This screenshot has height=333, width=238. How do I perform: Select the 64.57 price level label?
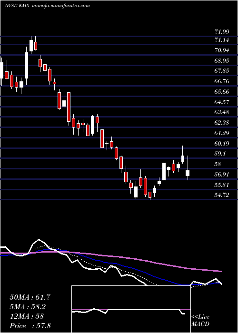(222, 102)
